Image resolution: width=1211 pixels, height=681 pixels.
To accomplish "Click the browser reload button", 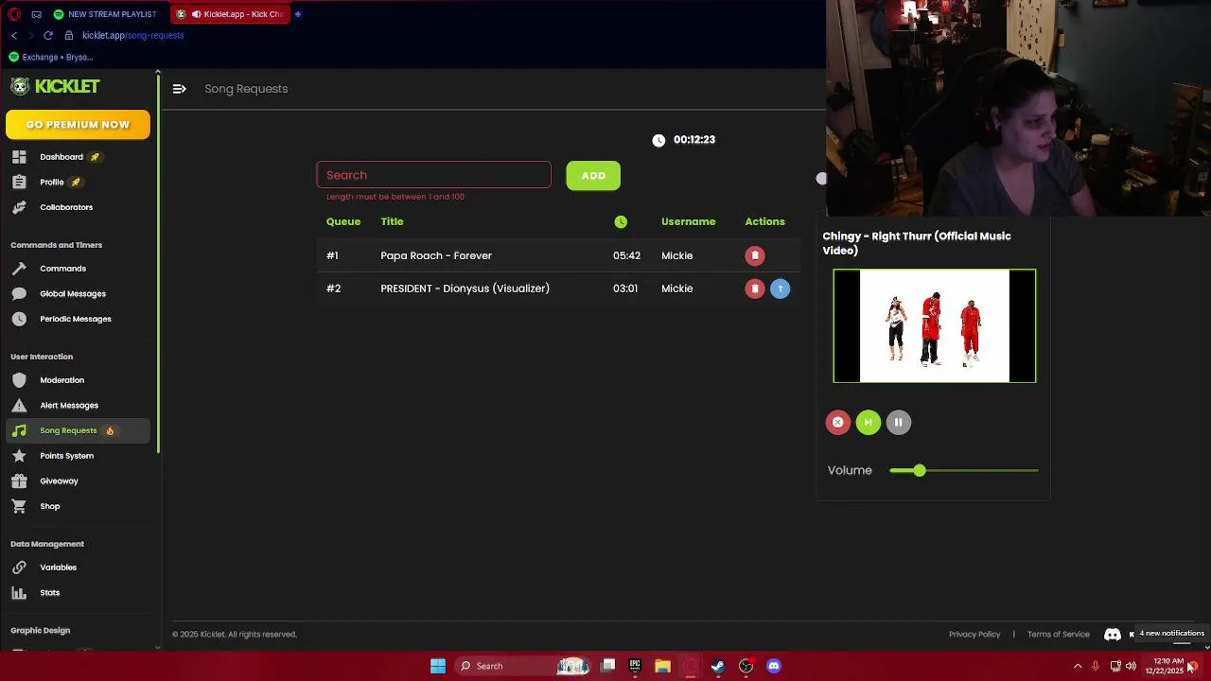I will tap(48, 35).
